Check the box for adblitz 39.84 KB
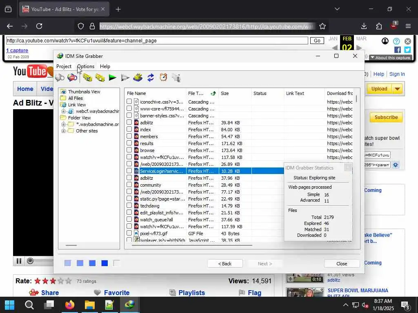The height and width of the screenshot is (313, 418). [129, 122]
